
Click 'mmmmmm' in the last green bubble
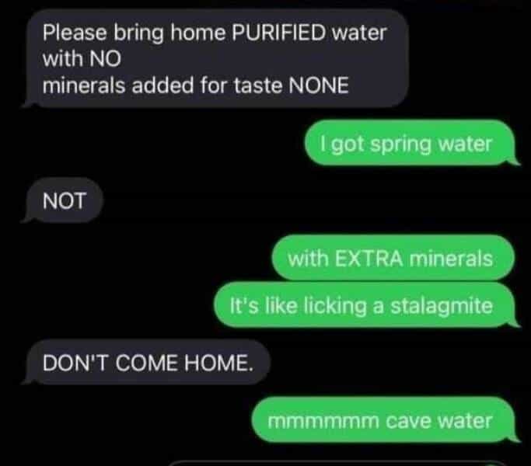pos(323,421)
